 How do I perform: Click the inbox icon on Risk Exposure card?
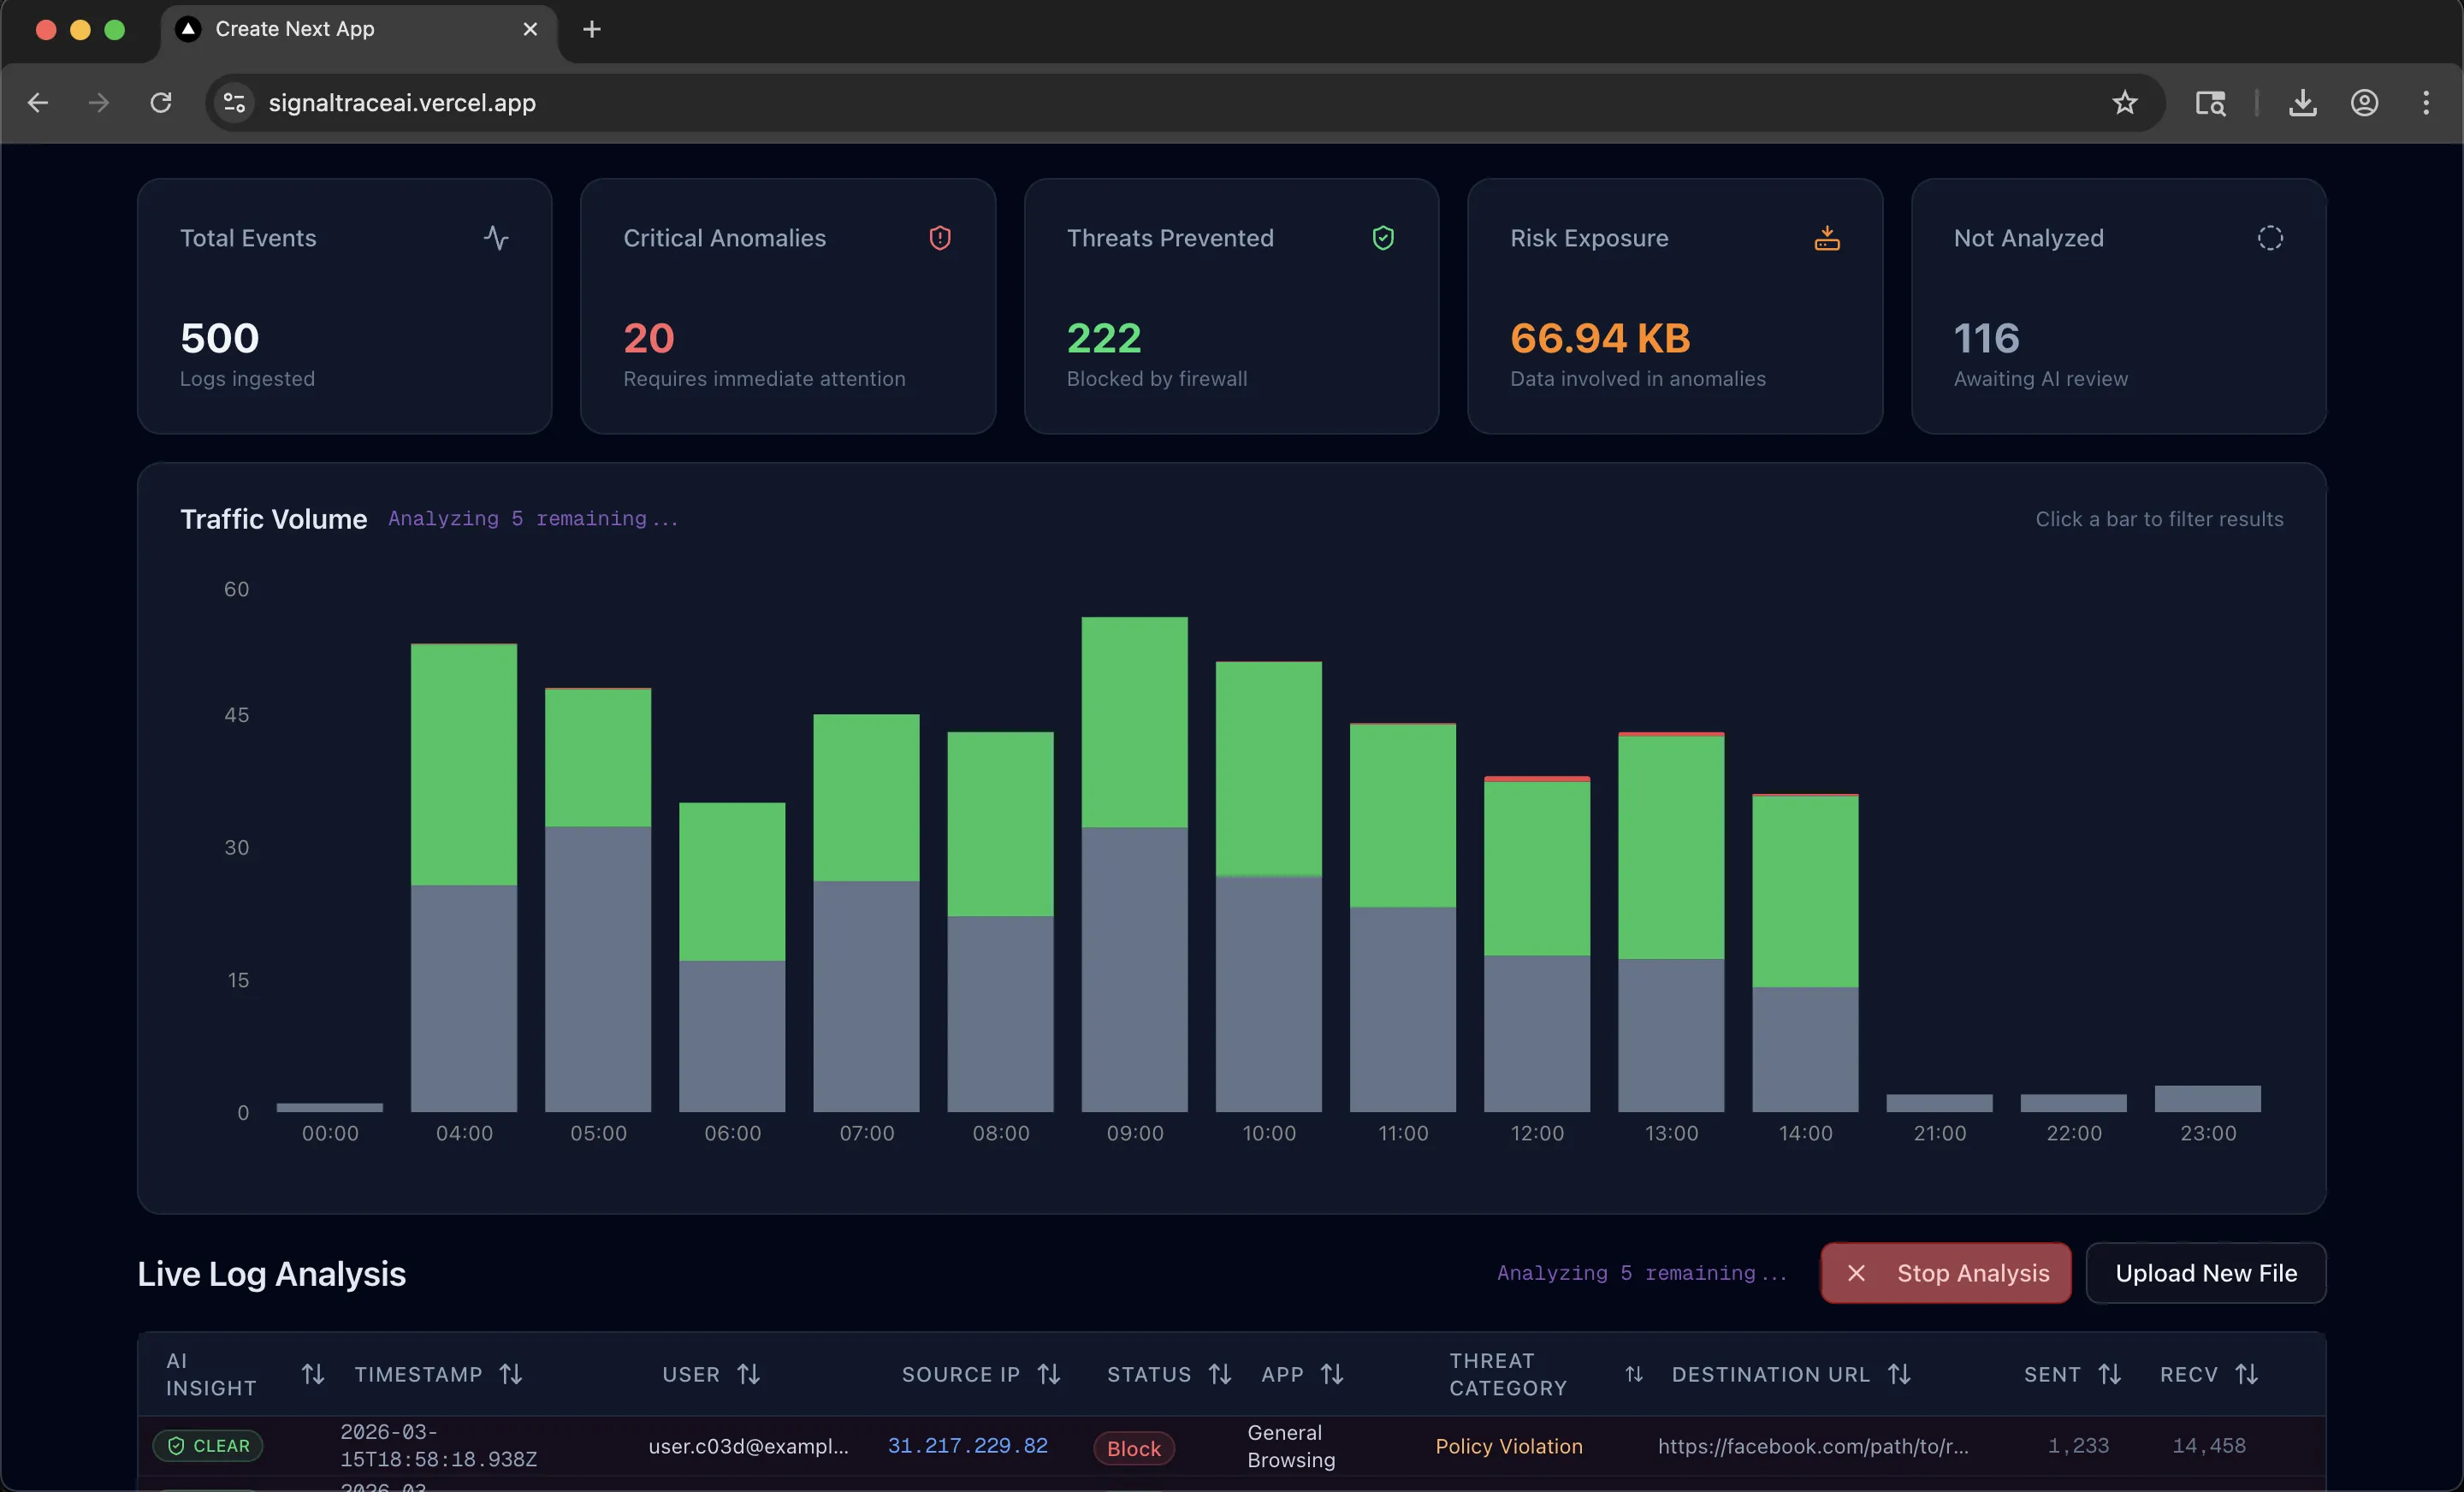pyautogui.click(x=1826, y=238)
